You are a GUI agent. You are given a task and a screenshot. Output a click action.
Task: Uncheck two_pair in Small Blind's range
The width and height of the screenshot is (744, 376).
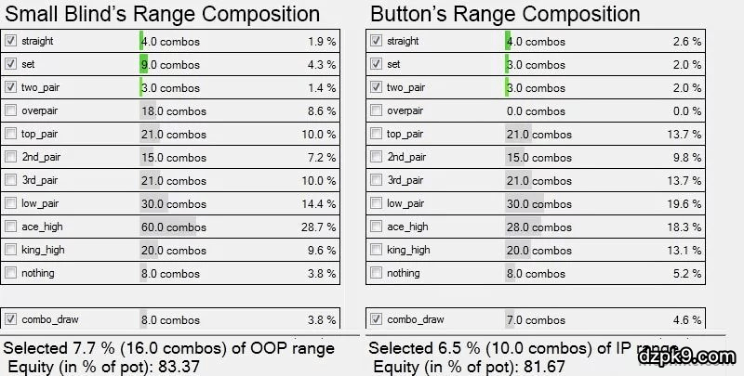10,87
